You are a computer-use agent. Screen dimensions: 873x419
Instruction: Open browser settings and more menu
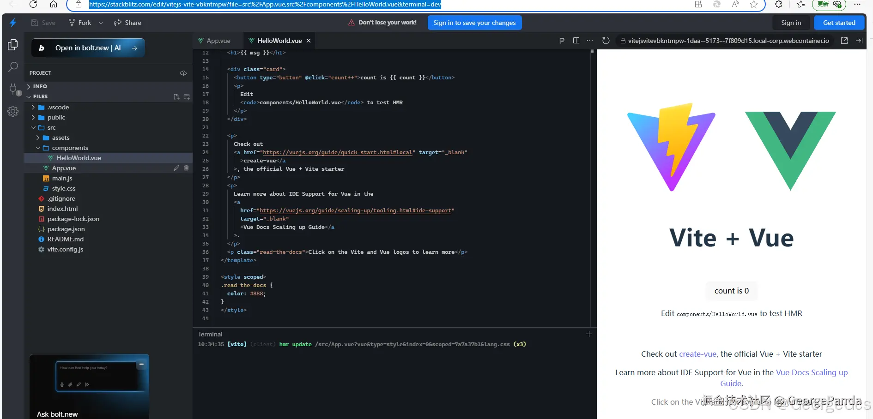click(x=857, y=4)
